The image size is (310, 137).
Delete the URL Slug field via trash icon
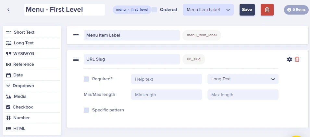coord(297,59)
